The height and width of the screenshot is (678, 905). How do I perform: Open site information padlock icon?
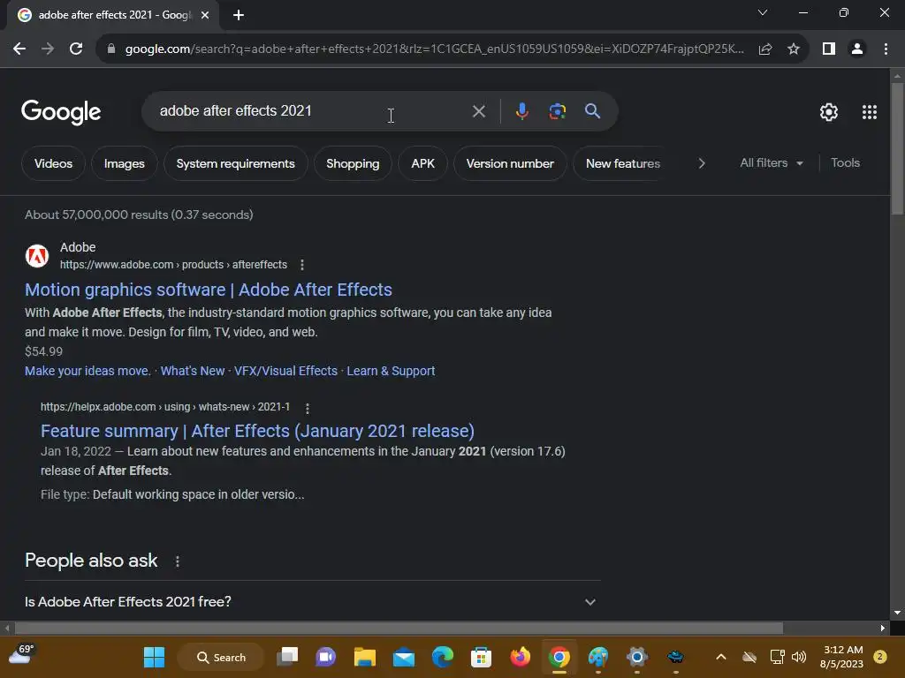111,49
